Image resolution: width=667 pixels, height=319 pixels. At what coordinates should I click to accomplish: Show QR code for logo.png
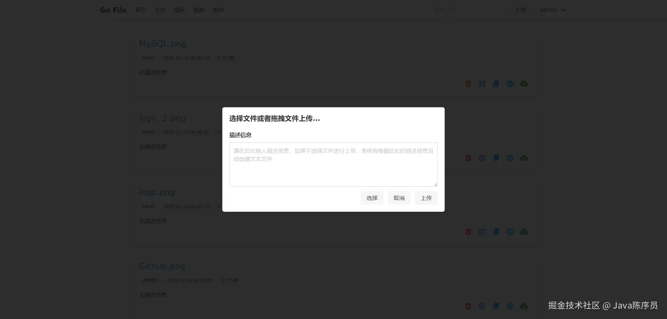click(482, 232)
